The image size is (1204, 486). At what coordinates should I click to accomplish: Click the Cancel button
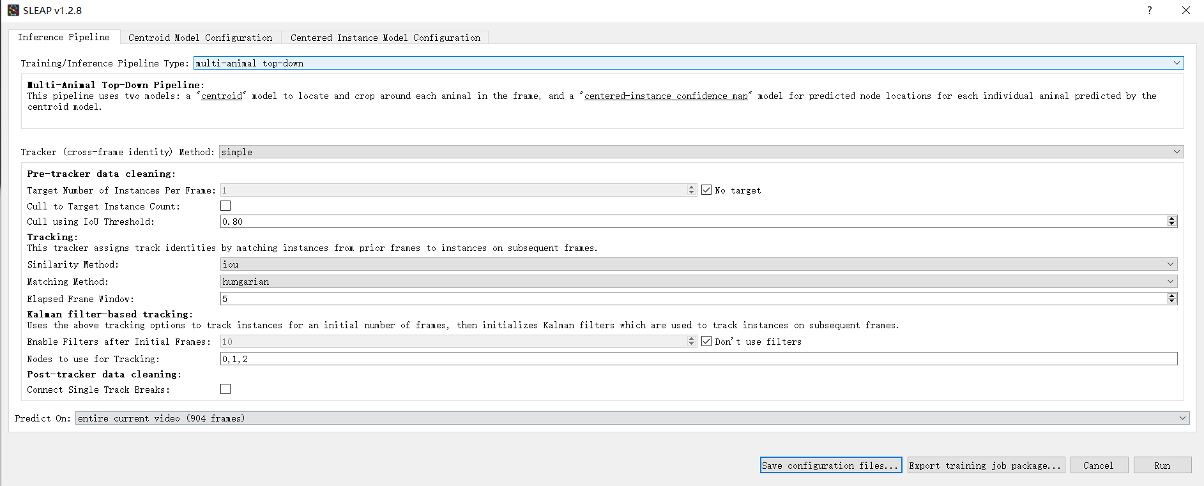pyautogui.click(x=1099, y=465)
